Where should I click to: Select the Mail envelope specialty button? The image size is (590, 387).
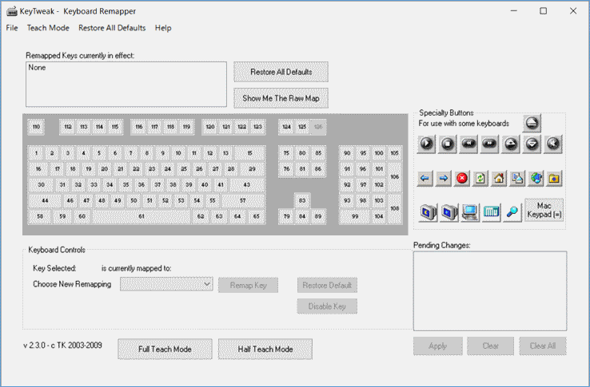pos(517,178)
